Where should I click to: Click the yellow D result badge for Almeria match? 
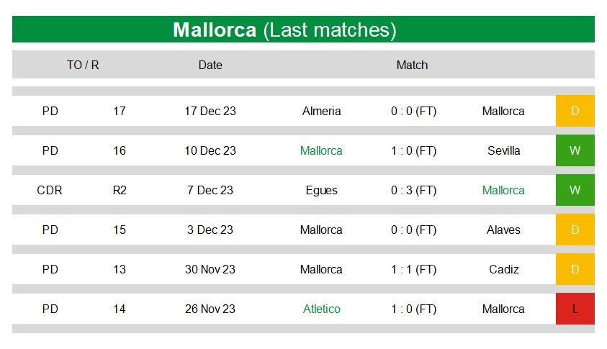click(x=575, y=111)
